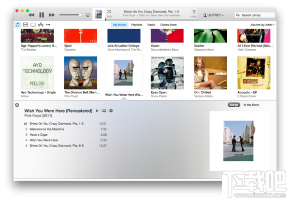Click Wish You Were Here grid cover
The image size is (290, 200).
(x=123, y=72)
